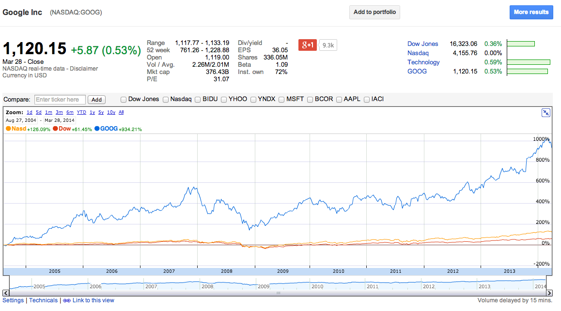561x311 pixels.
Task: Click the Google +1 button
Action: (307, 45)
